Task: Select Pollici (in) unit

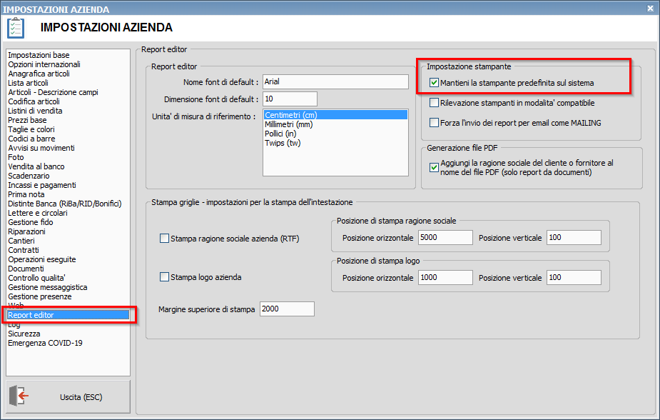Action: (335, 134)
